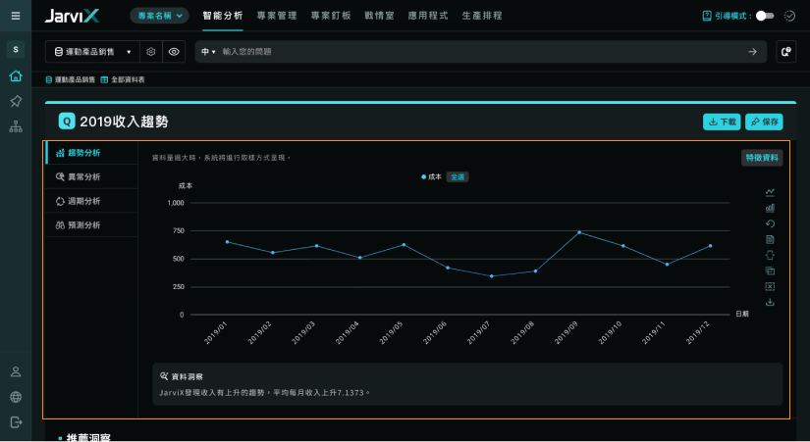Select 趨勢分析 in analysis panel
Screen dimensions: 810x442
91,153
